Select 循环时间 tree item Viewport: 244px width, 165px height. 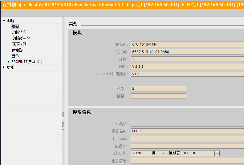pos(19,44)
